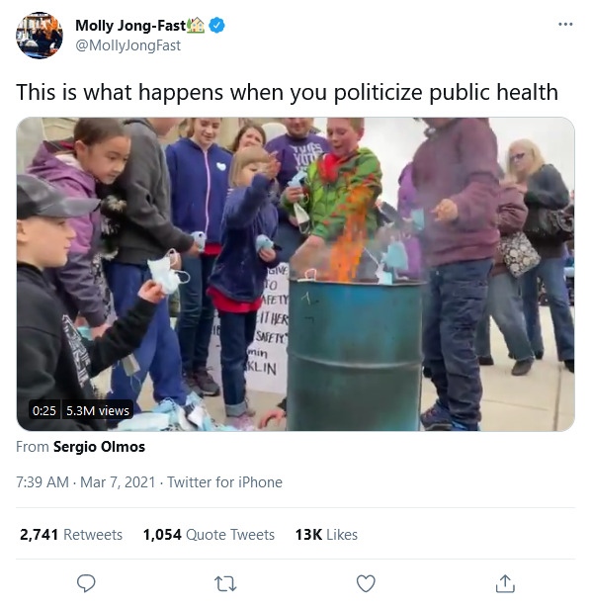Screen dimensions: 591x606
Task: Open the Molly Jong-Fast display name
Action: click(x=130, y=26)
